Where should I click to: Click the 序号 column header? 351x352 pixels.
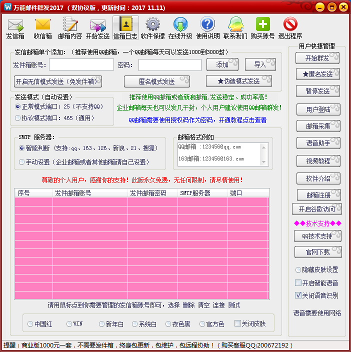33,193
